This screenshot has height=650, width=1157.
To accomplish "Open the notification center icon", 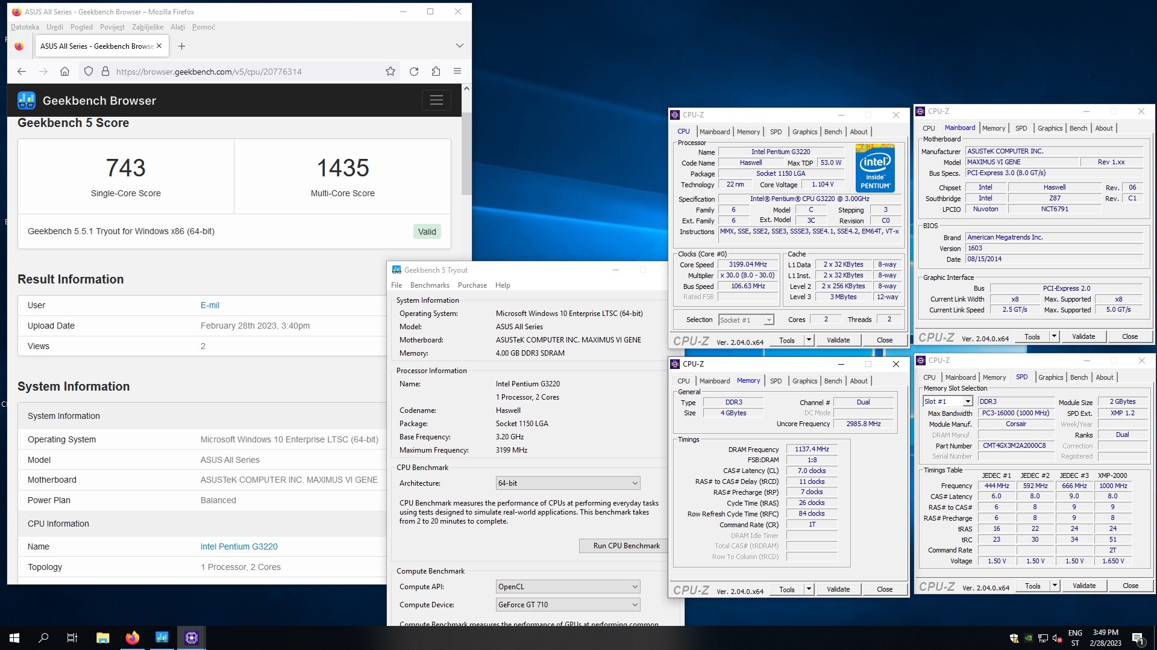I will point(1138,638).
